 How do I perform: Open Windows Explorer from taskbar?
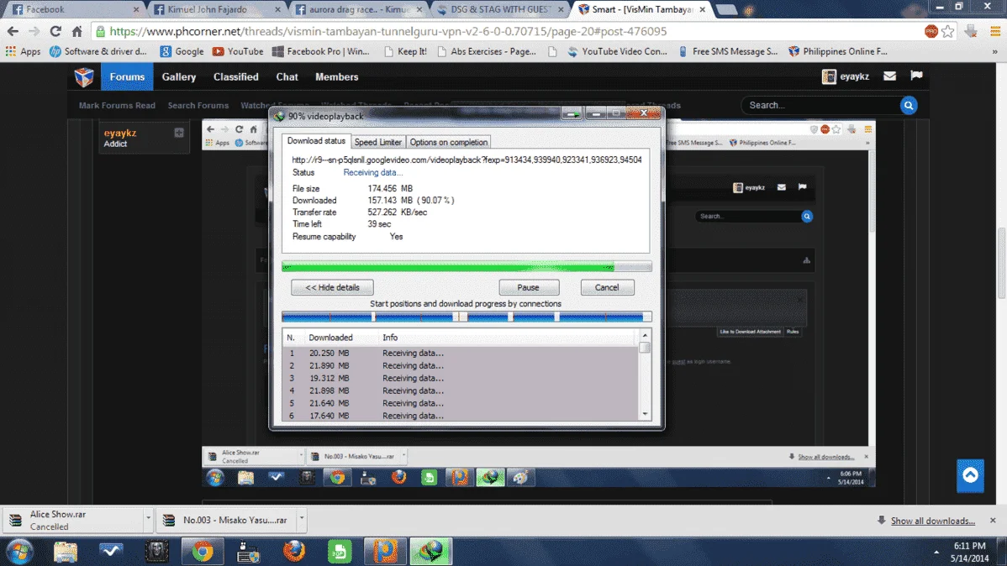point(66,551)
